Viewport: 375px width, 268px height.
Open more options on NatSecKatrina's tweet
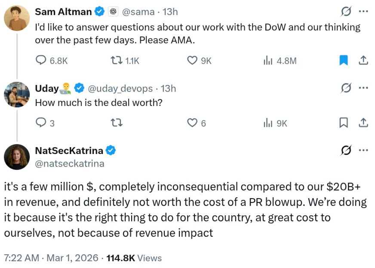pyautogui.click(x=363, y=150)
